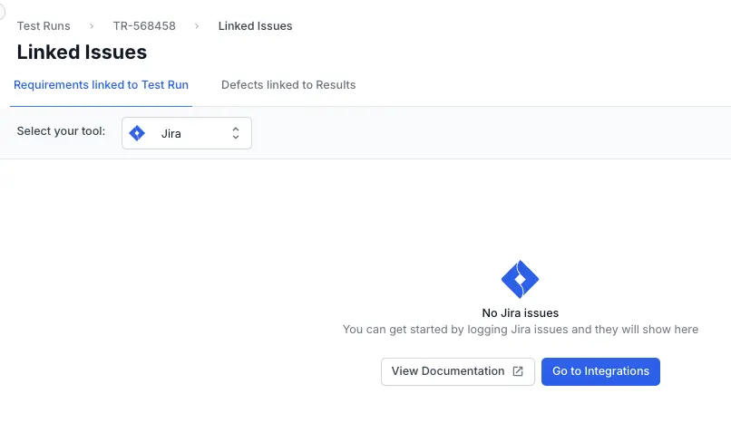Click the external-link icon in View Documentation
The height and width of the screenshot is (432, 731).
pyautogui.click(x=518, y=371)
